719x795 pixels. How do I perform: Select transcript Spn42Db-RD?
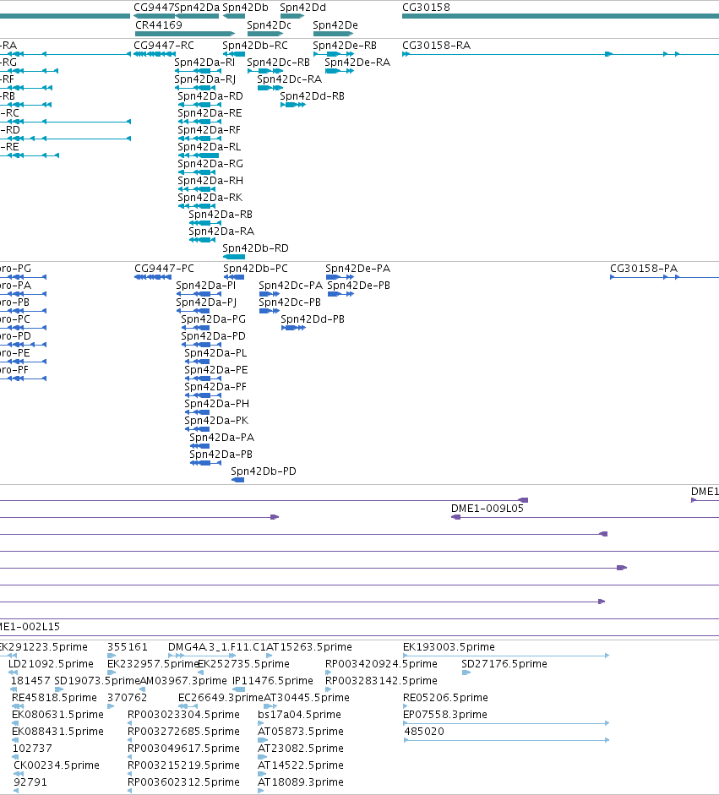(x=234, y=257)
